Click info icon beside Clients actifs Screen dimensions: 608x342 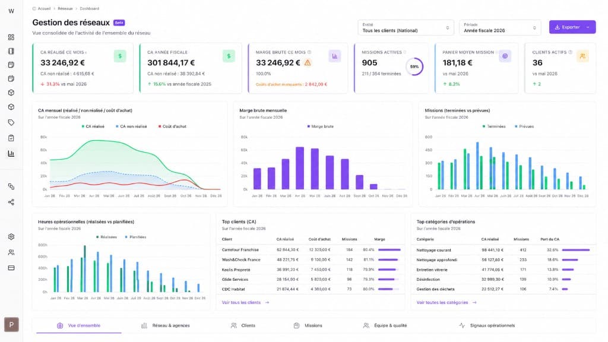[570, 52]
